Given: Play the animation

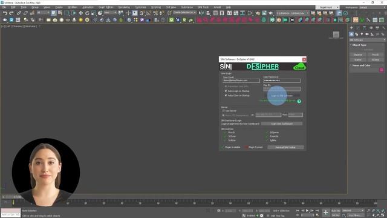Looking at the screenshot, I should [x=307, y=211].
